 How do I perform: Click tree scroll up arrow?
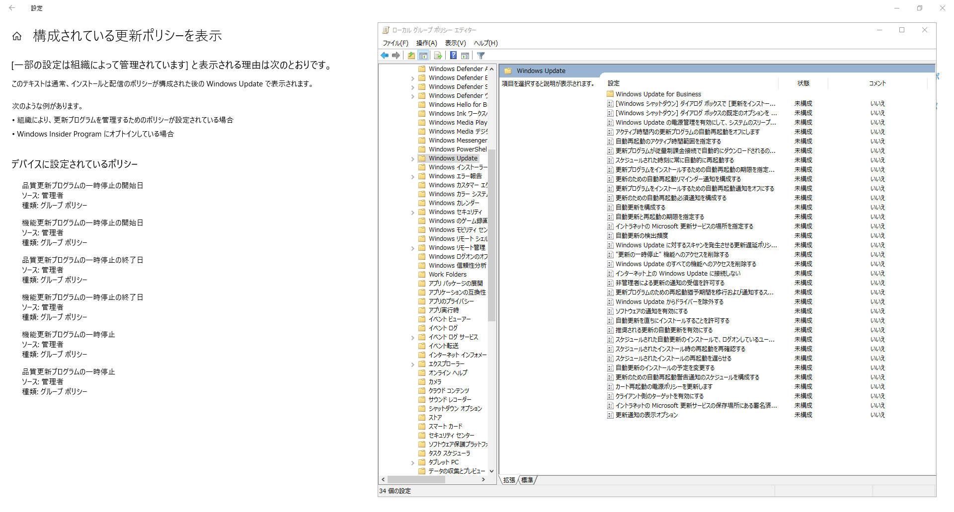[491, 69]
